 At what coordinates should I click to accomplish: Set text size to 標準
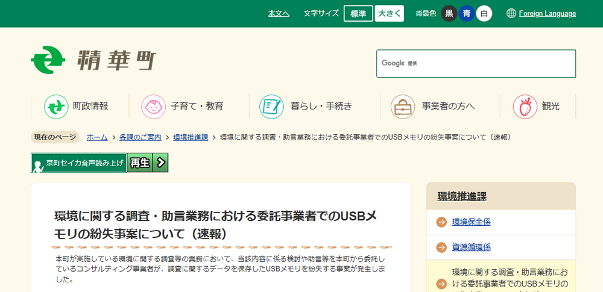click(358, 13)
